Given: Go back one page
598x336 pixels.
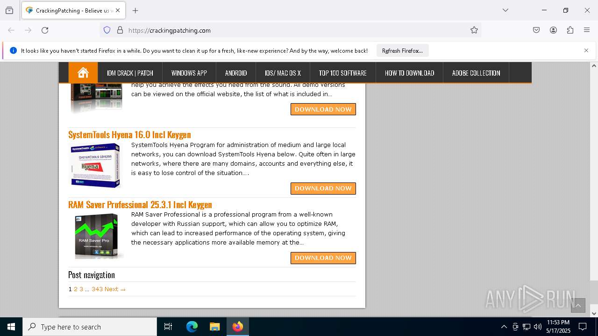Looking at the screenshot, I should click(11, 30).
